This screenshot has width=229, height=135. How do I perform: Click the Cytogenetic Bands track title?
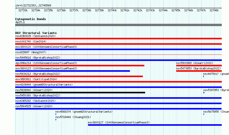pos(31,19)
